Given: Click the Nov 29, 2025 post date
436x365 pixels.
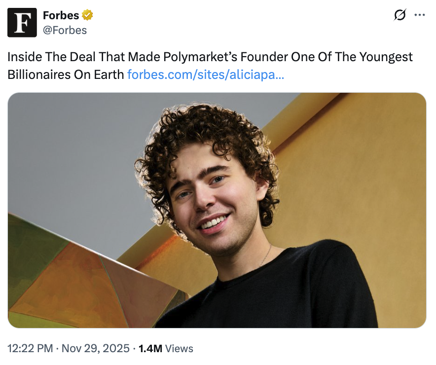Looking at the screenshot, I should [95, 348].
